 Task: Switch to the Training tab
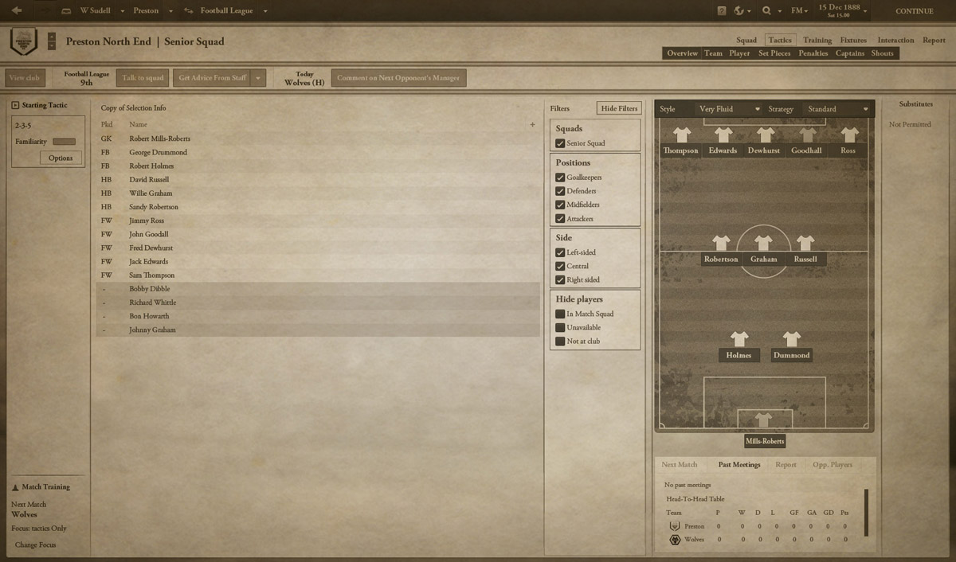[817, 40]
